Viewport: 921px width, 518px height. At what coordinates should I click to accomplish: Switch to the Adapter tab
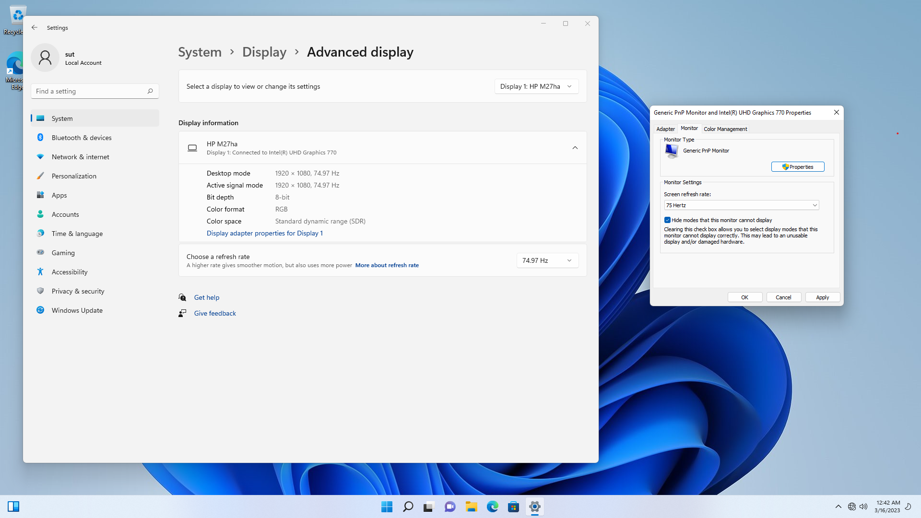(665, 129)
